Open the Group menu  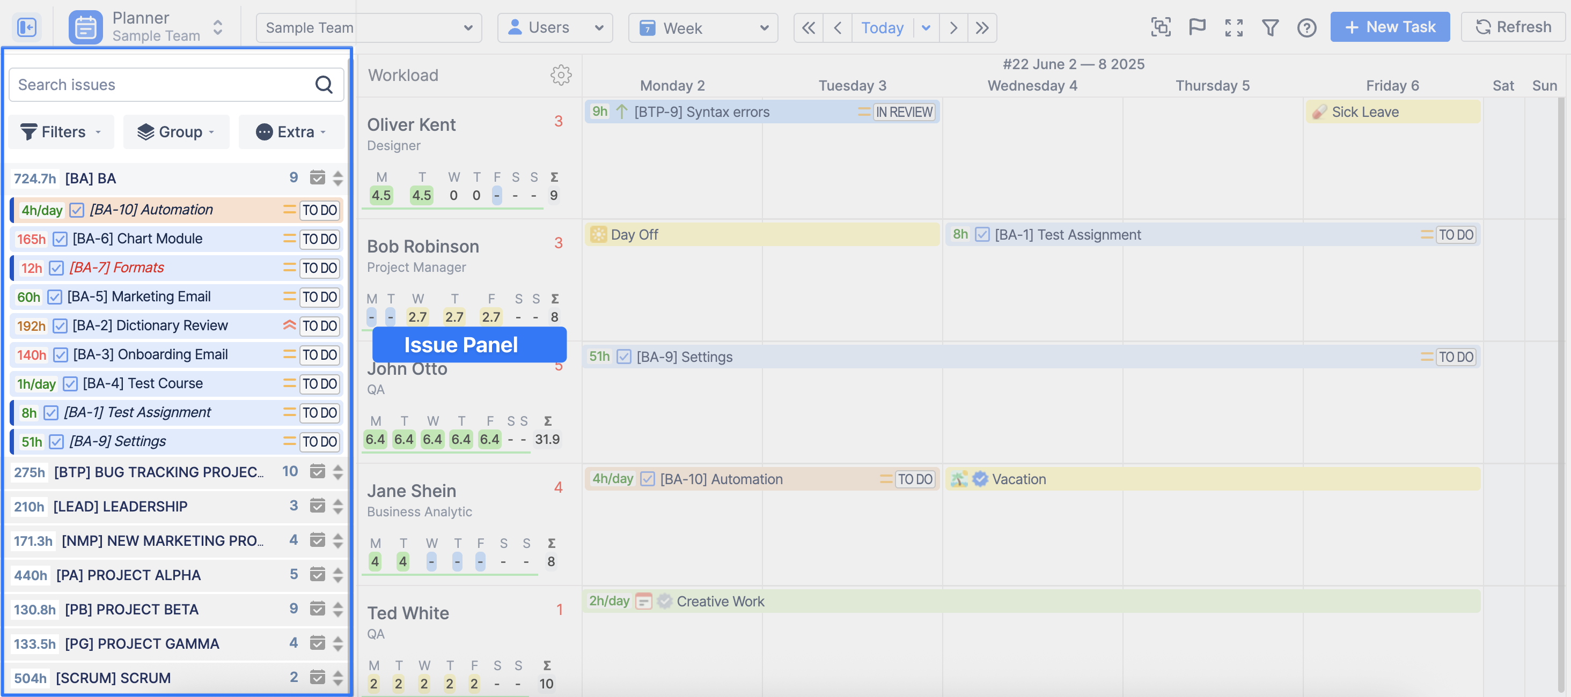point(175,131)
